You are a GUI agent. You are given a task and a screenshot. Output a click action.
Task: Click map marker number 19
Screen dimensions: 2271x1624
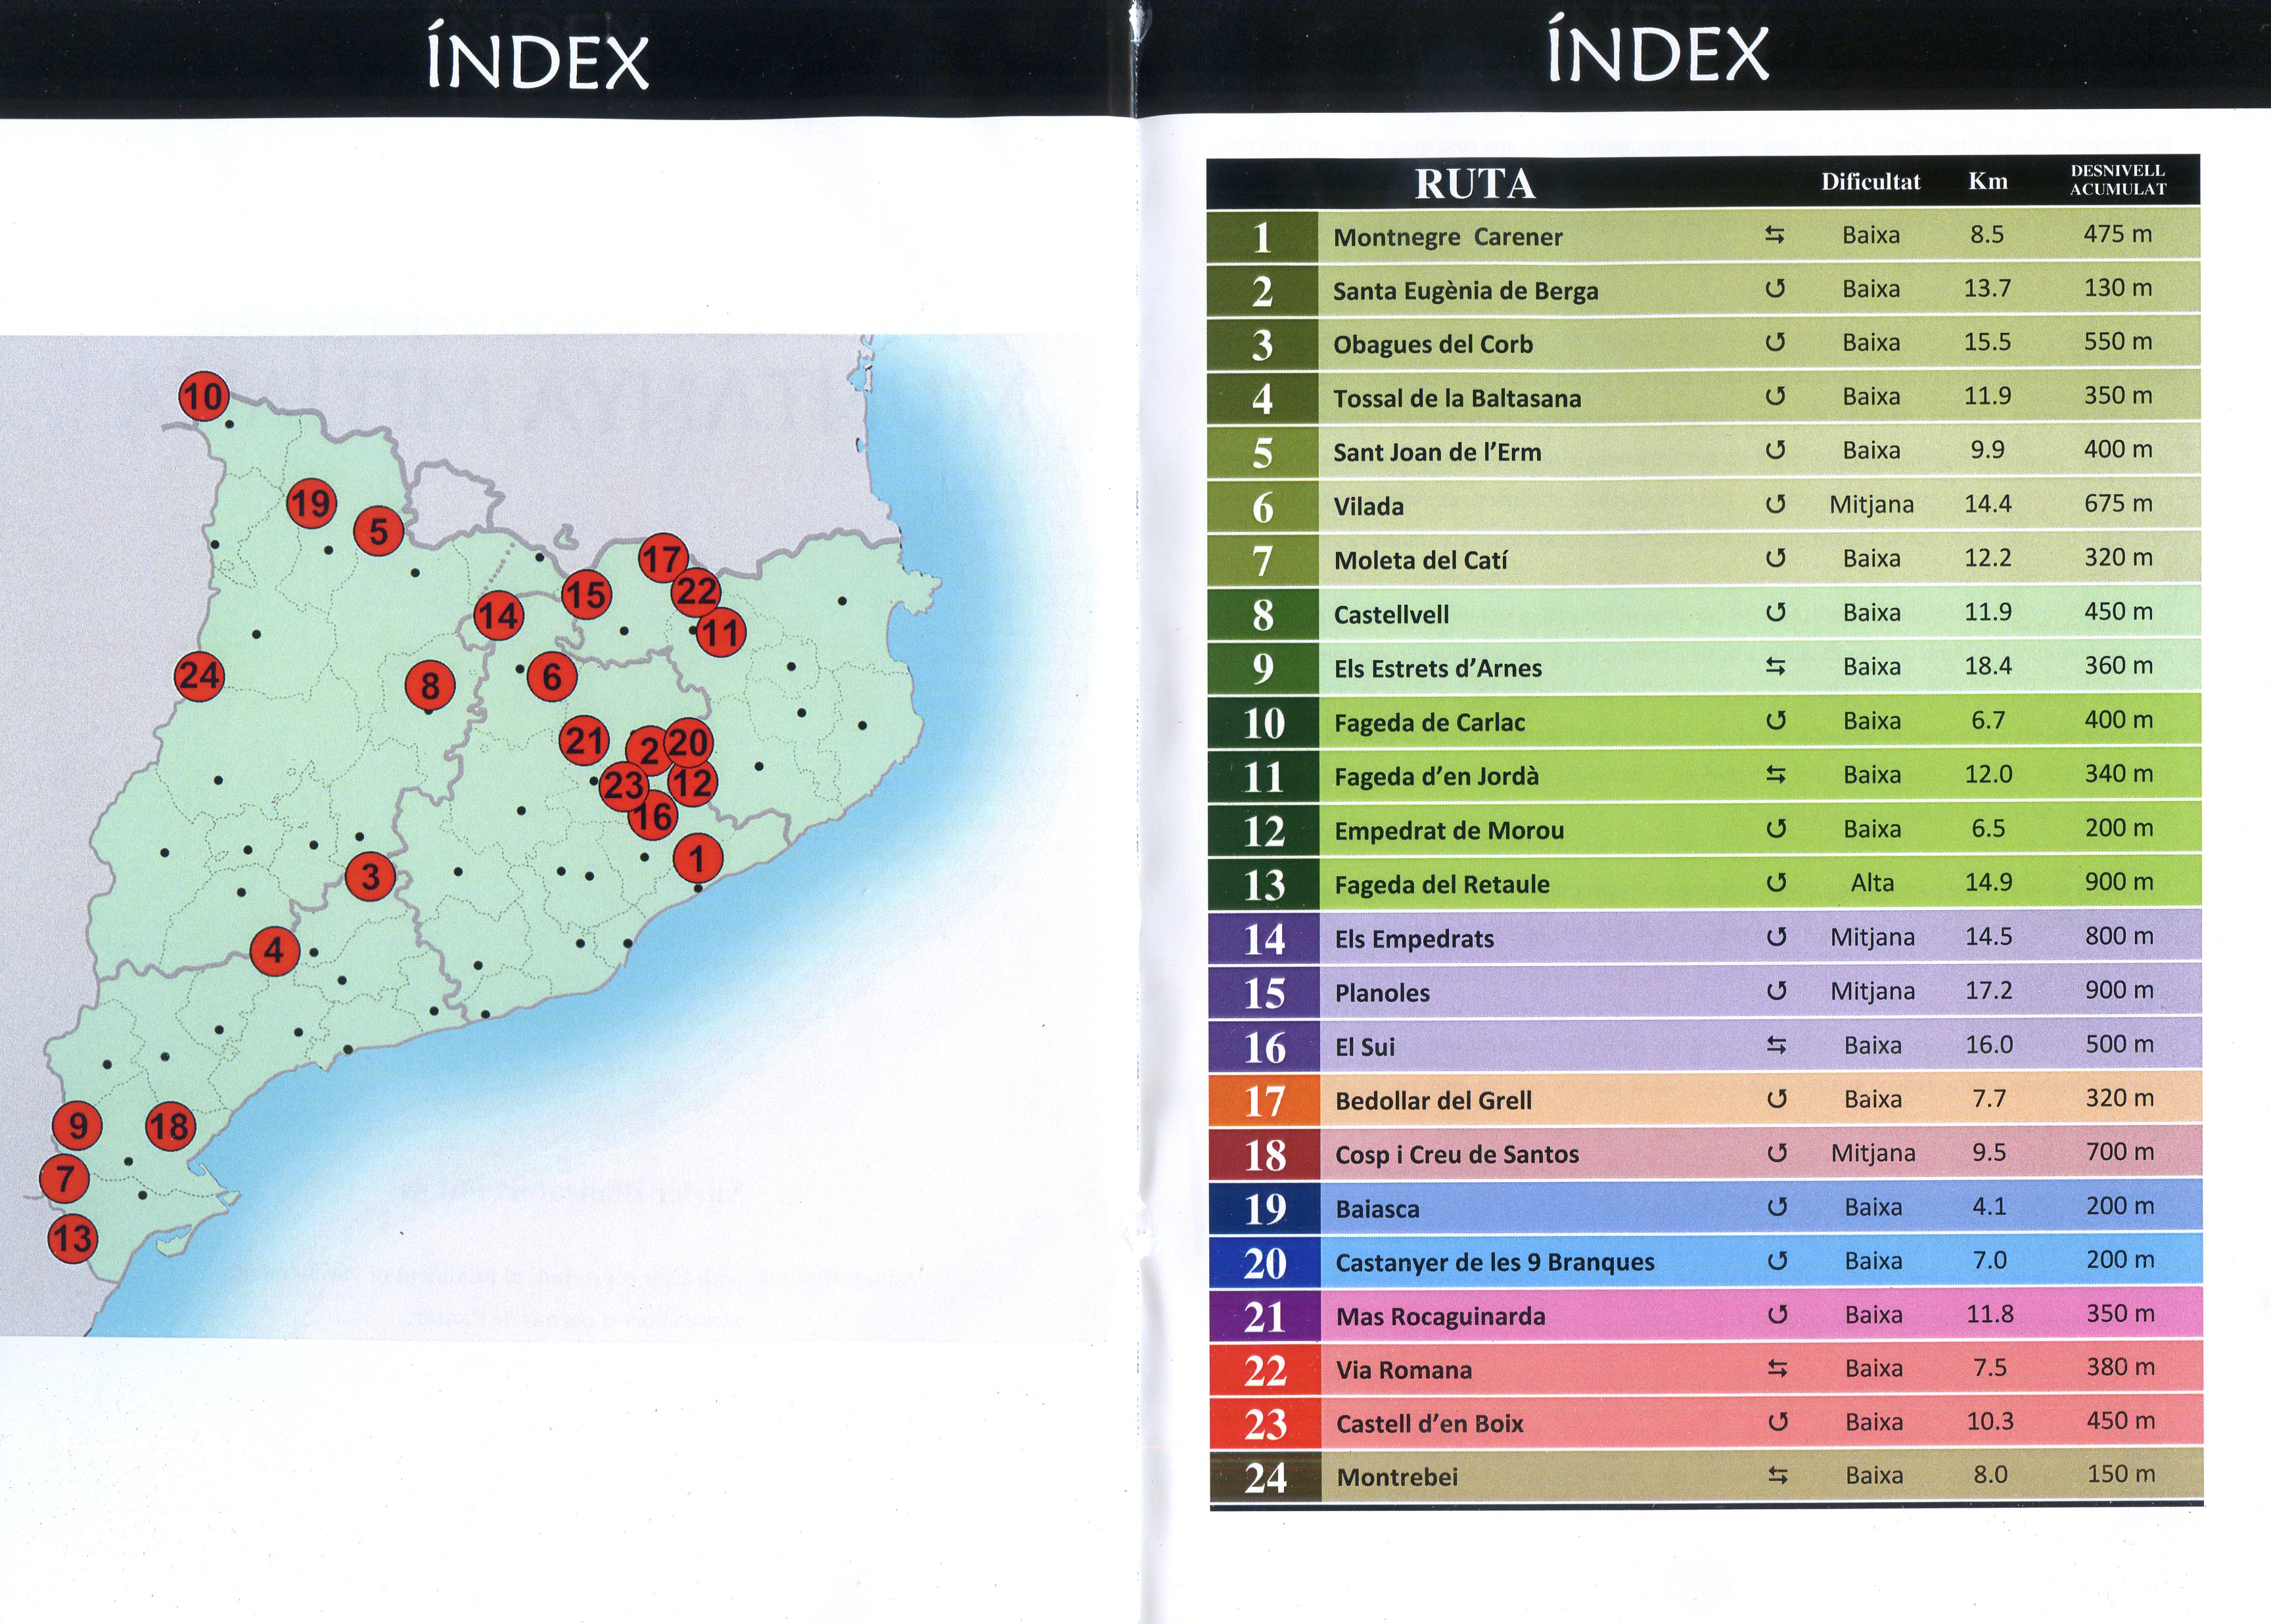coord(311,503)
